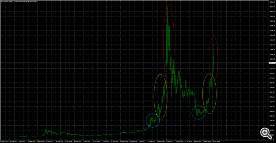Click the current price label on price axis

click(272, 63)
